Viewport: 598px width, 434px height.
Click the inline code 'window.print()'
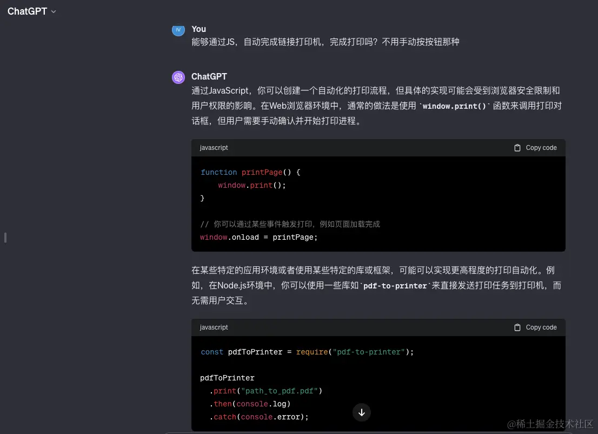pos(454,106)
